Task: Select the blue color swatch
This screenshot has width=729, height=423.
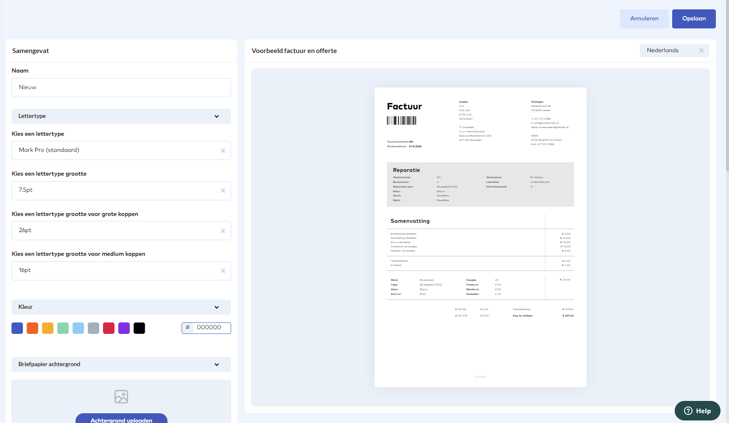Action: pos(17,328)
